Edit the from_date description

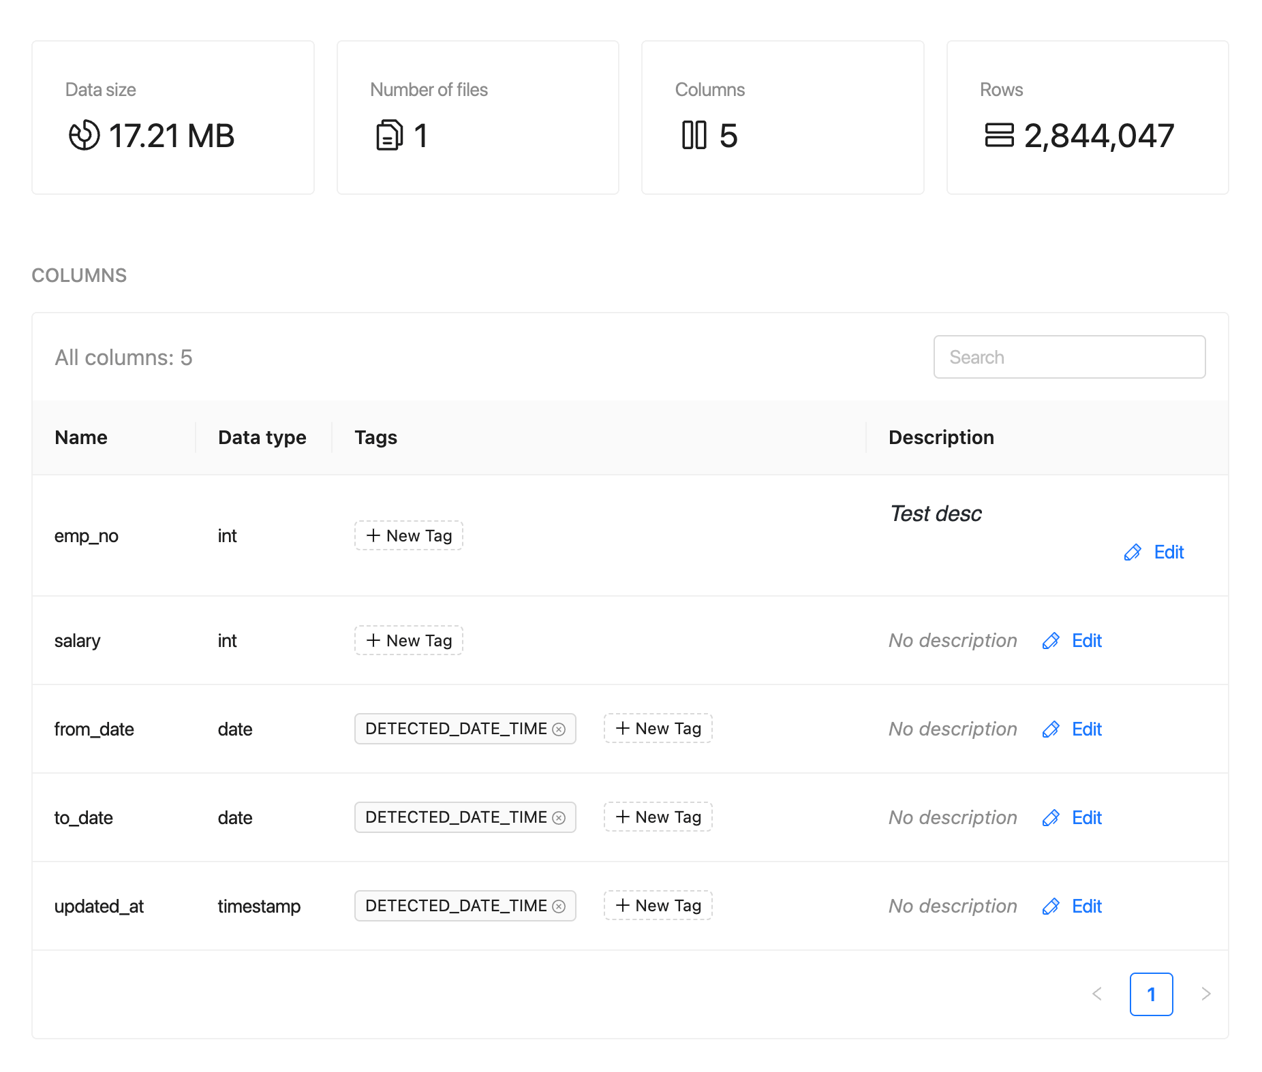1073,729
